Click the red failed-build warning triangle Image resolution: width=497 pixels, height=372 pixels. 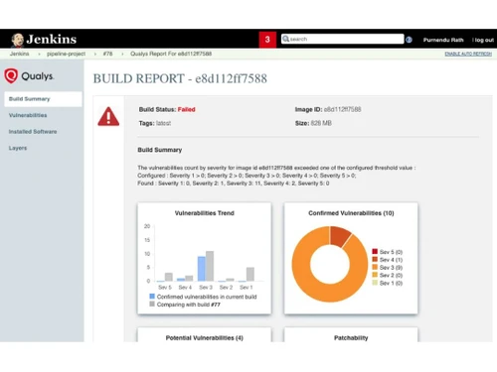(108, 116)
